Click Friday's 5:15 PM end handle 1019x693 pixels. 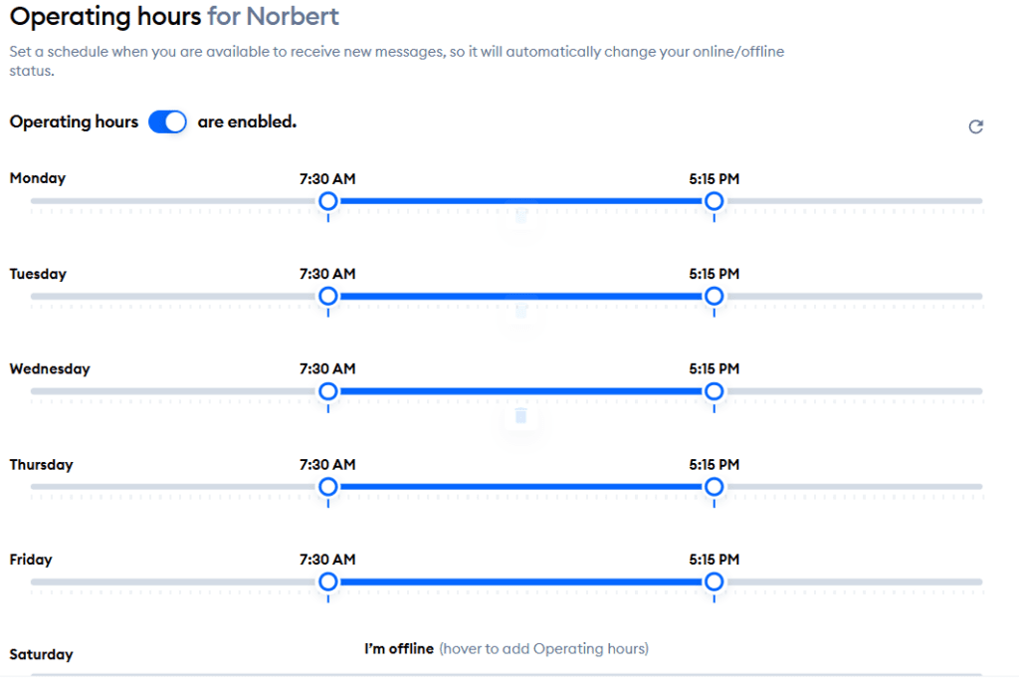(x=713, y=582)
